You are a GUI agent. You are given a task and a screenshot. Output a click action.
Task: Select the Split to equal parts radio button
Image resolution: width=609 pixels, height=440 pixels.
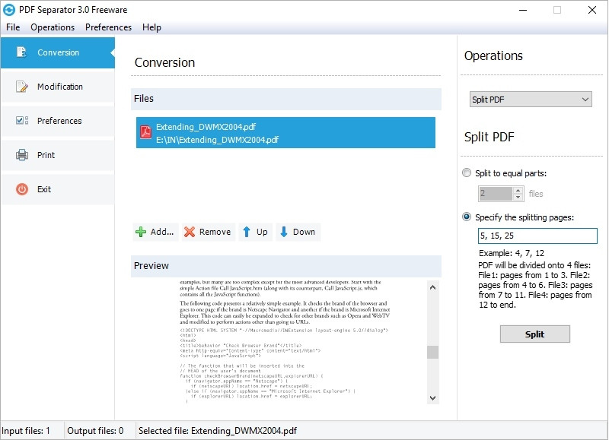pos(467,173)
